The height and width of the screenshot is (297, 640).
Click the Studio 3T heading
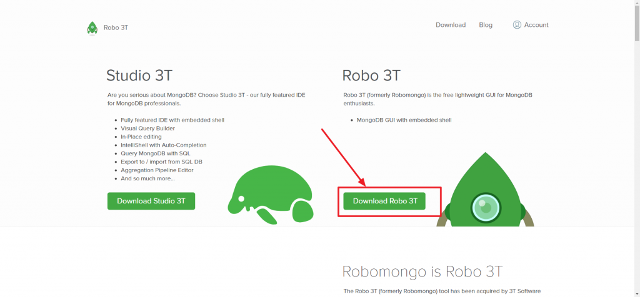coord(139,76)
